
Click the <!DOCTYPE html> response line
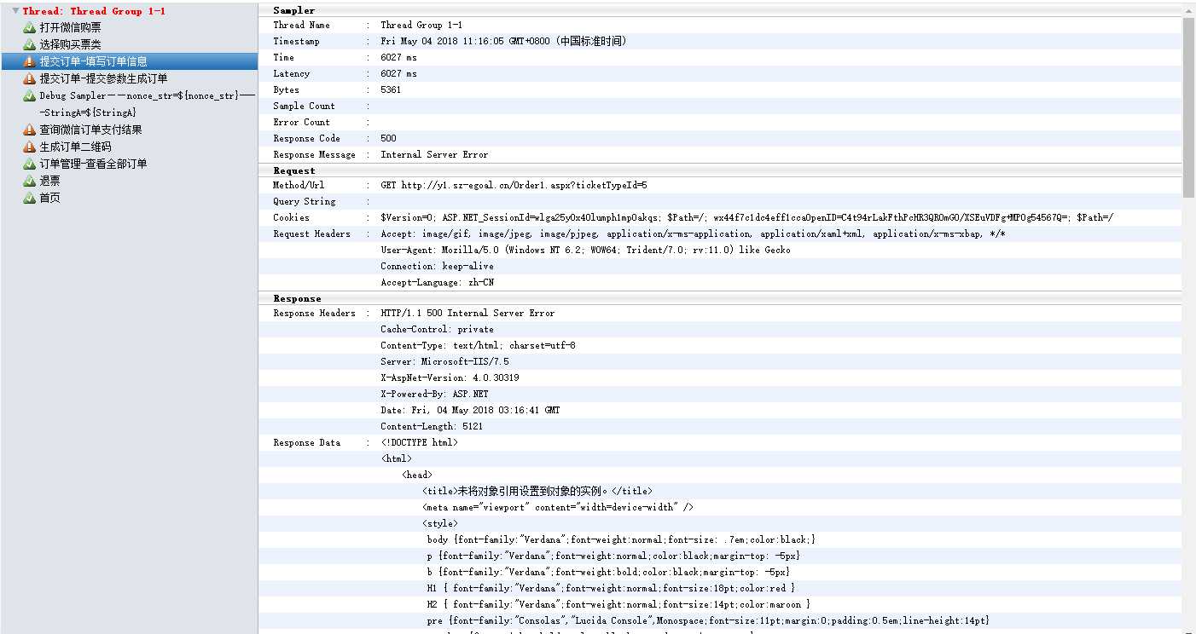(x=419, y=442)
